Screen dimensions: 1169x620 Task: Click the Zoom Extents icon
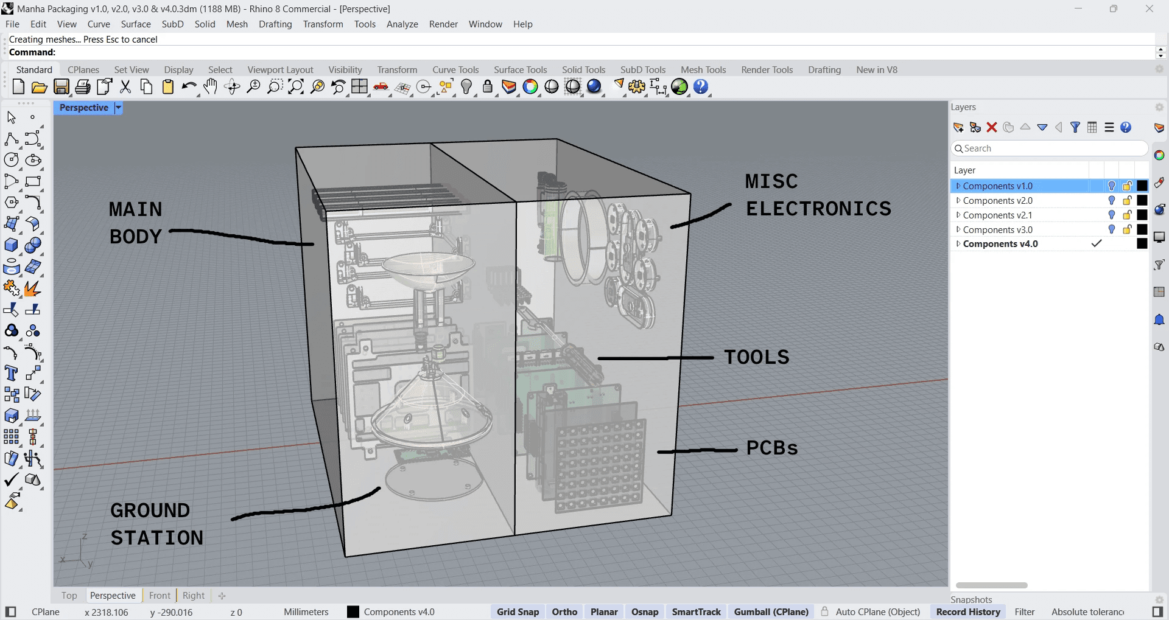(296, 87)
